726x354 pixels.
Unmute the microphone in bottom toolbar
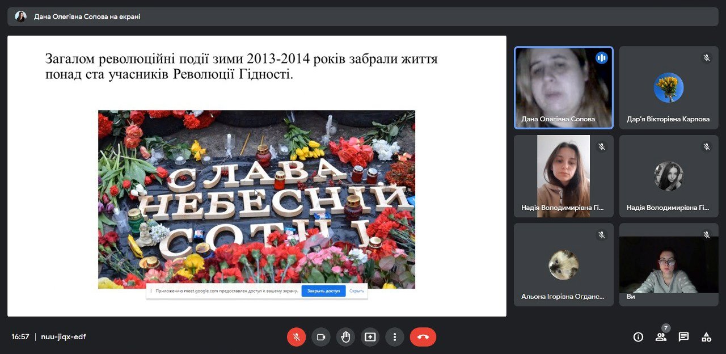(296, 337)
